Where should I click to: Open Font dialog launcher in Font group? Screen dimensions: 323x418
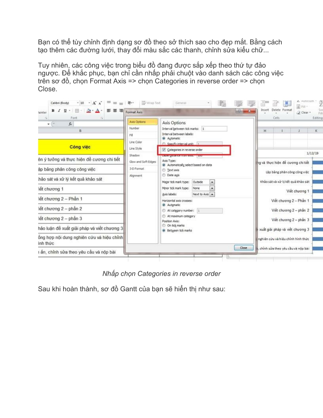102,118
